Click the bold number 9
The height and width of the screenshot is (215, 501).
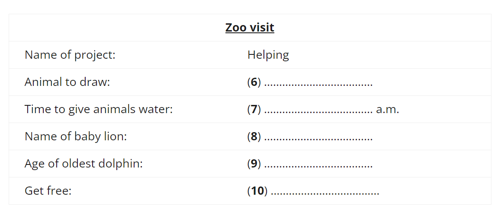pyautogui.click(x=254, y=164)
